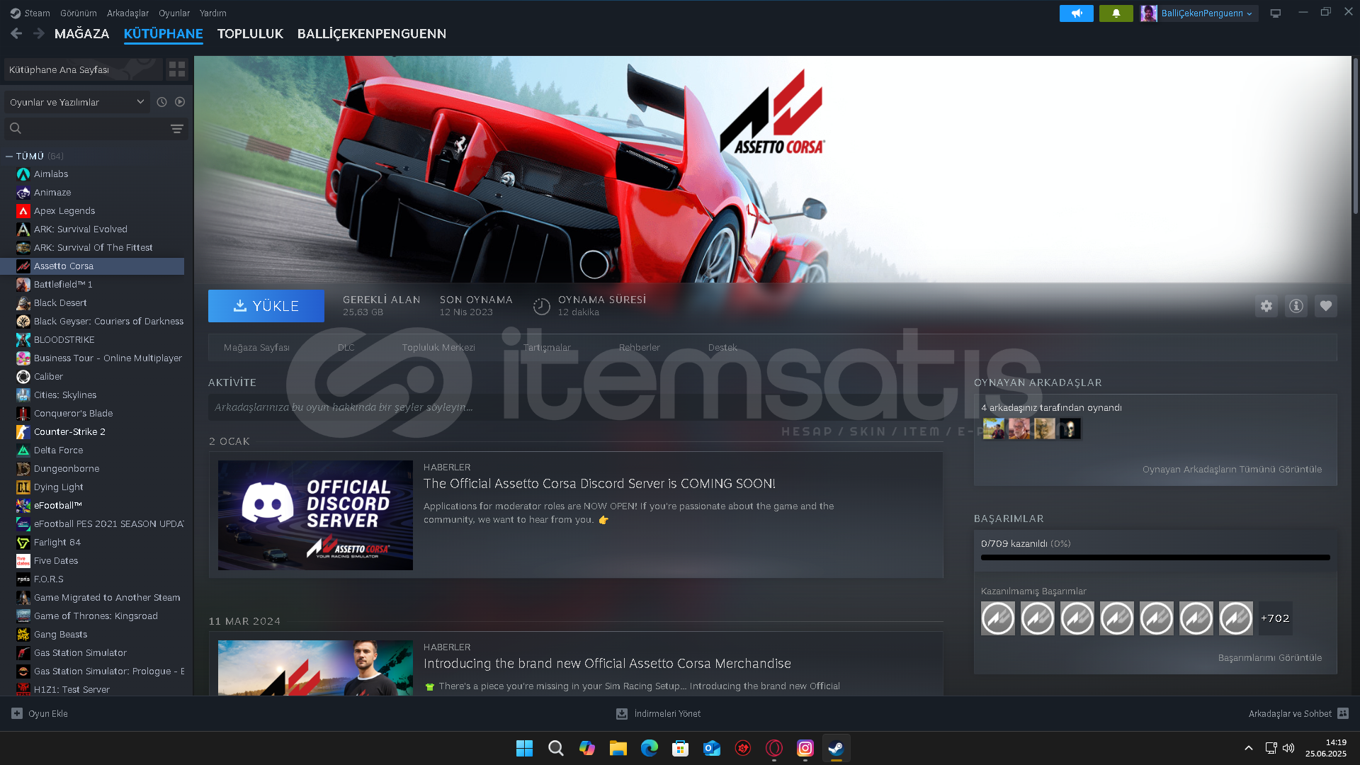
Task: Click the blue YÜKLE install button
Action: [266, 306]
